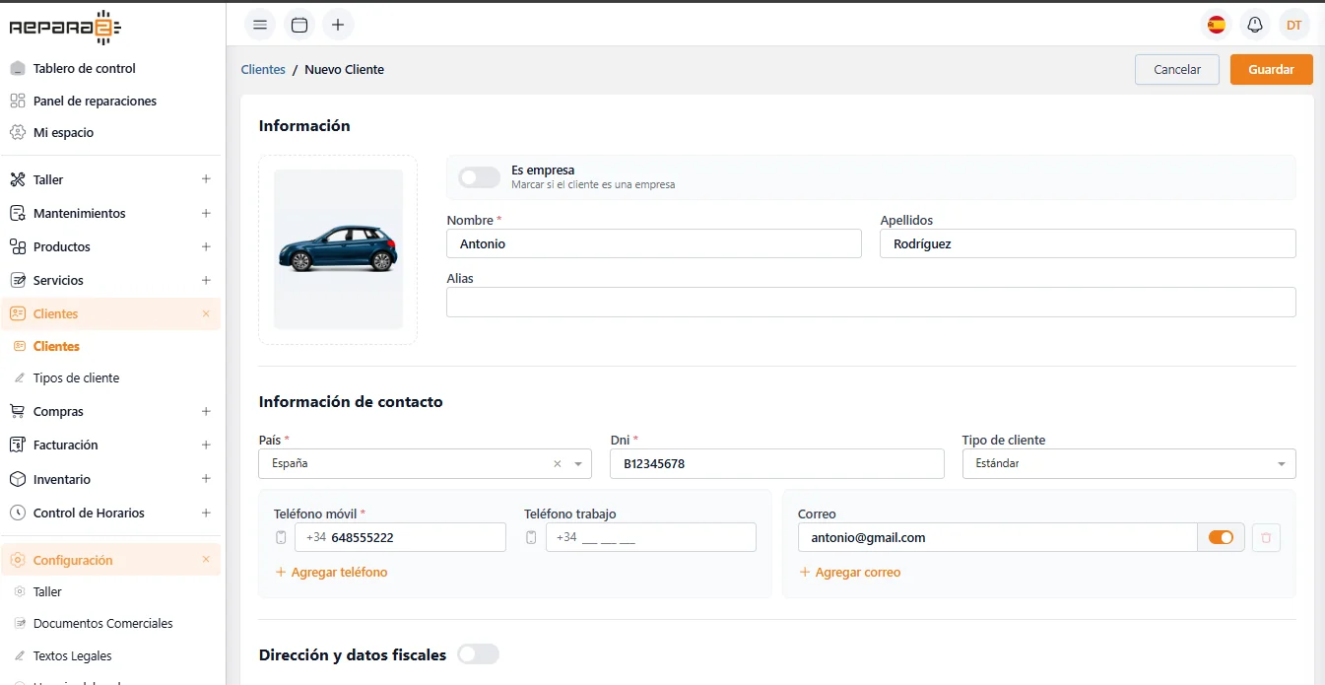The height and width of the screenshot is (685, 1325).
Task: Open the calendar icon in the top bar
Action: pyautogui.click(x=298, y=24)
